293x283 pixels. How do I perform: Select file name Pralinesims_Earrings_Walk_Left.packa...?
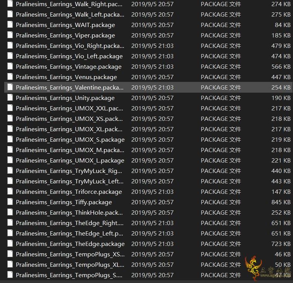(70, 15)
